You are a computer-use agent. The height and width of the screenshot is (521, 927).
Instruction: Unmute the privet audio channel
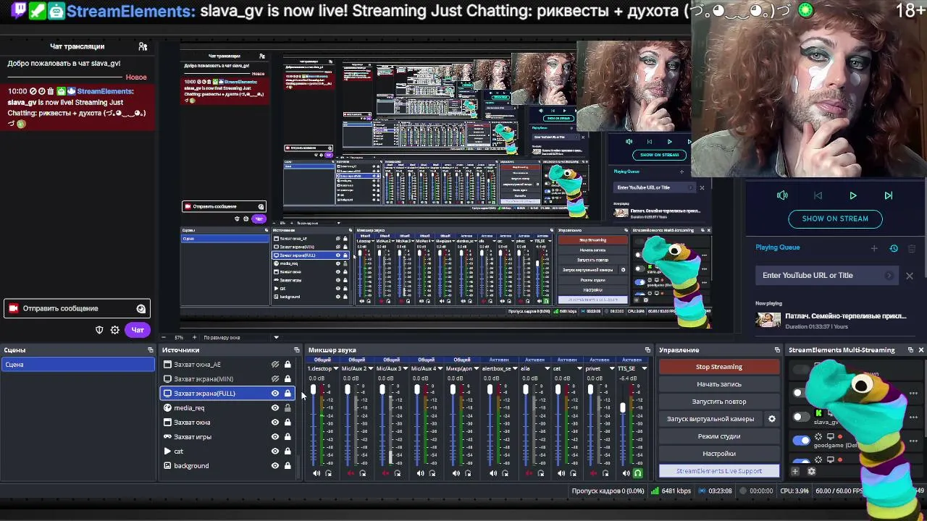[x=594, y=473]
